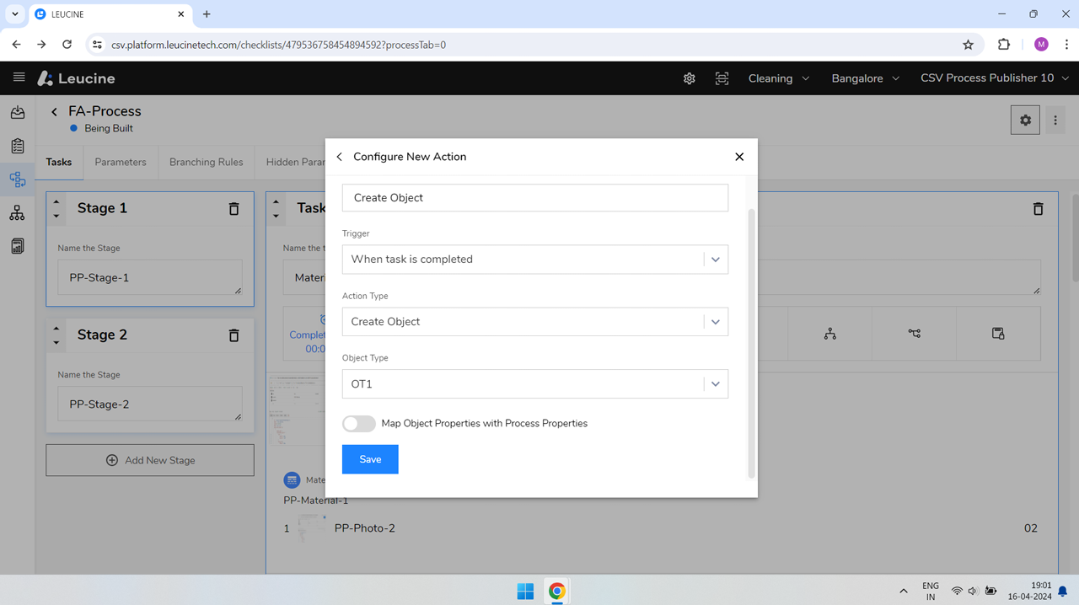Open the PP-Photo-2 thumbnail
Image resolution: width=1079 pixels, height=605 pixels.
point(310,528)
